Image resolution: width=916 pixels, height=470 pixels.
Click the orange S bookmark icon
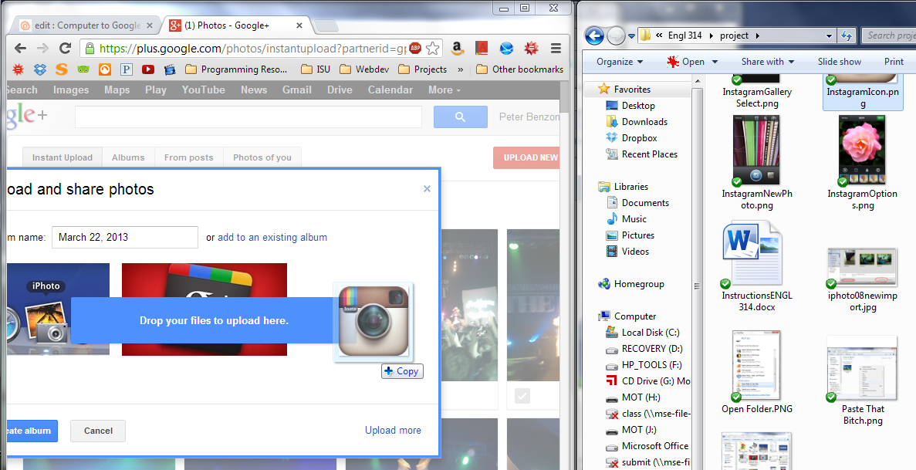coord(61,69)
